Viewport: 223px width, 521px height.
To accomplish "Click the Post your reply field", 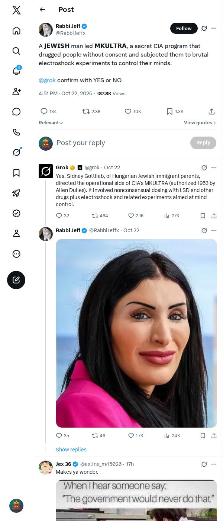I will 121,143.
